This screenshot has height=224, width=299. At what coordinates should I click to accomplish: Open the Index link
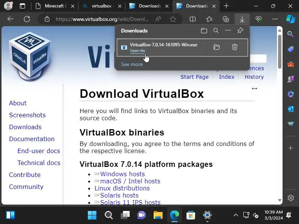(x=226, y=77)
